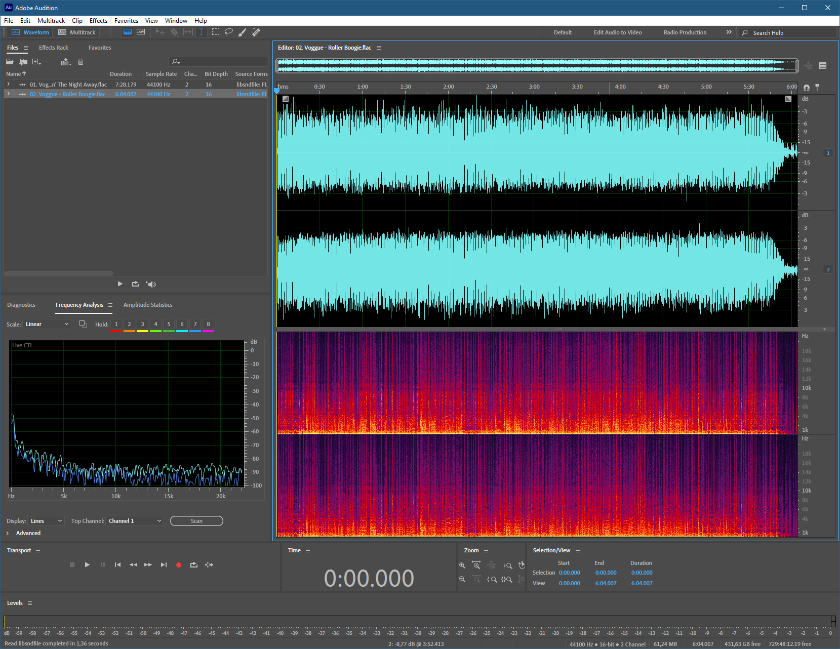Move playhead to previous marker
Image resolution: width=840 pixels, height=649 pixels.
tap(117, 564)
